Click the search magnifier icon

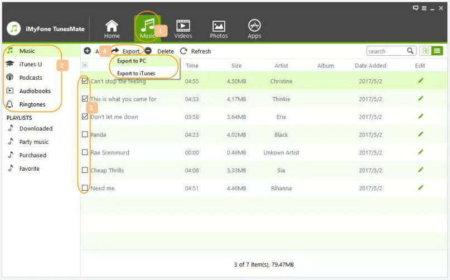point(410,51)
